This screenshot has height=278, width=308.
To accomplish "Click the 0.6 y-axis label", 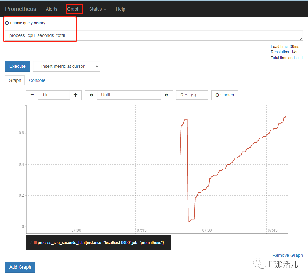I will (21, 133).
